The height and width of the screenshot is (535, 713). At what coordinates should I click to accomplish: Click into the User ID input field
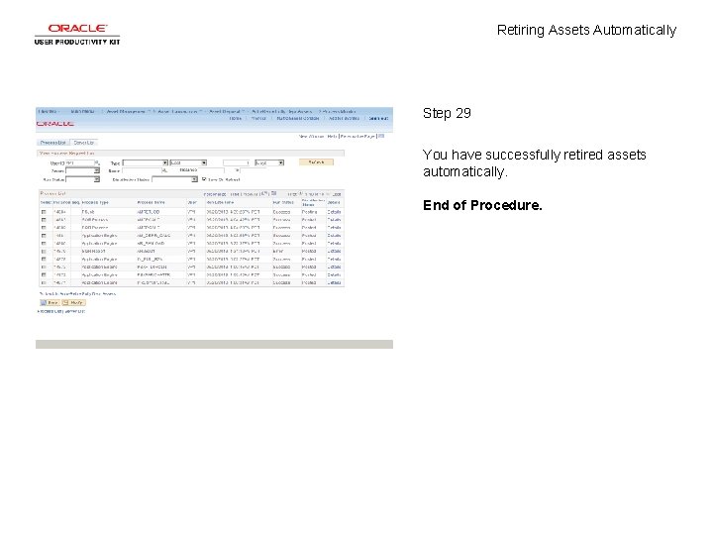coord(79,162)
